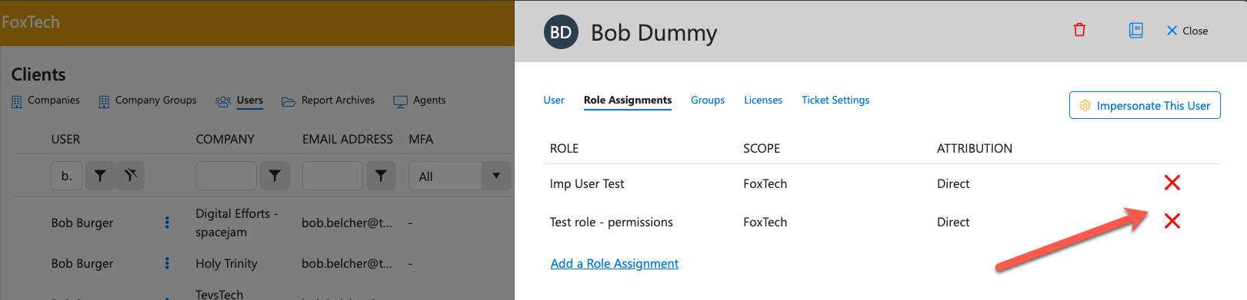Image resolution: width=1247 pixels, height=300 pixels.
Task: Apply the filter funnel for USER column
Action: 100,176
